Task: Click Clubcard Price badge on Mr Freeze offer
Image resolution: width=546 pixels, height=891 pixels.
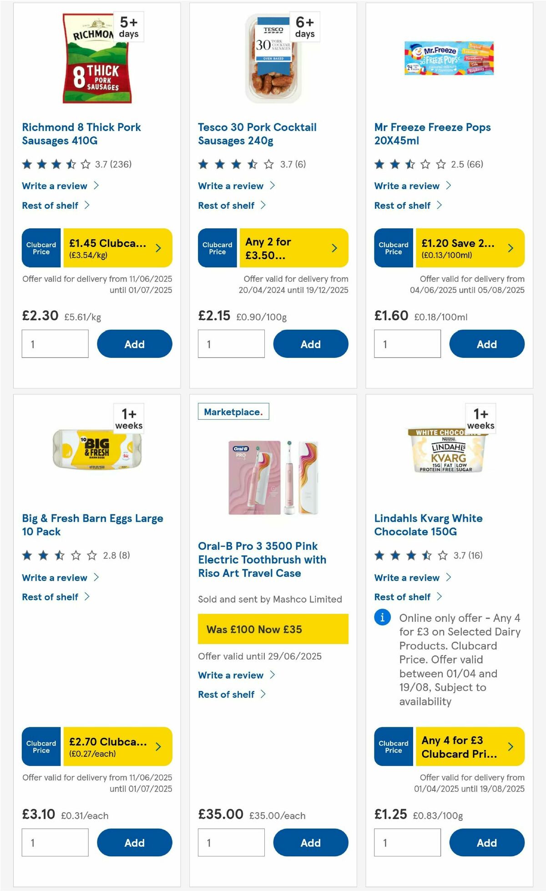Action: click(393, 248)
